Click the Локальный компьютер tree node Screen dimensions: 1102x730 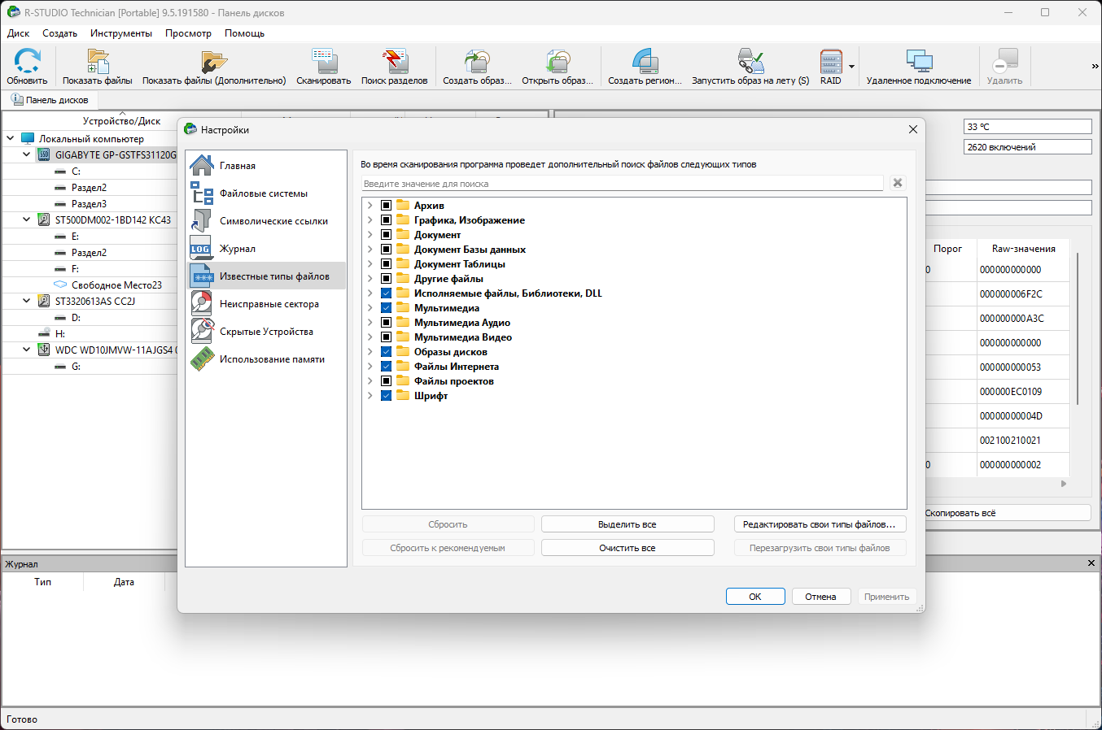(x=91, y=138)
